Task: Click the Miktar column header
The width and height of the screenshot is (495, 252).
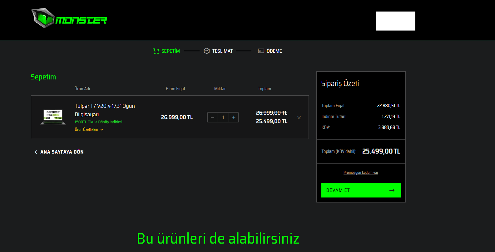Action: [220, 89]
